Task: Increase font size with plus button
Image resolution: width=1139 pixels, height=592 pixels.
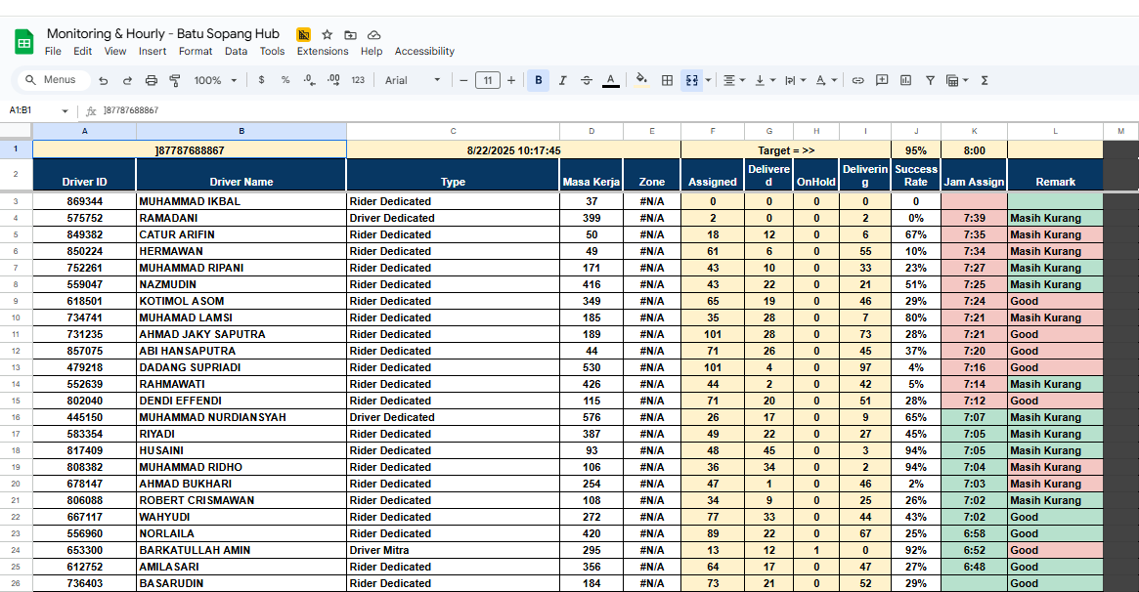Action: 511,80
